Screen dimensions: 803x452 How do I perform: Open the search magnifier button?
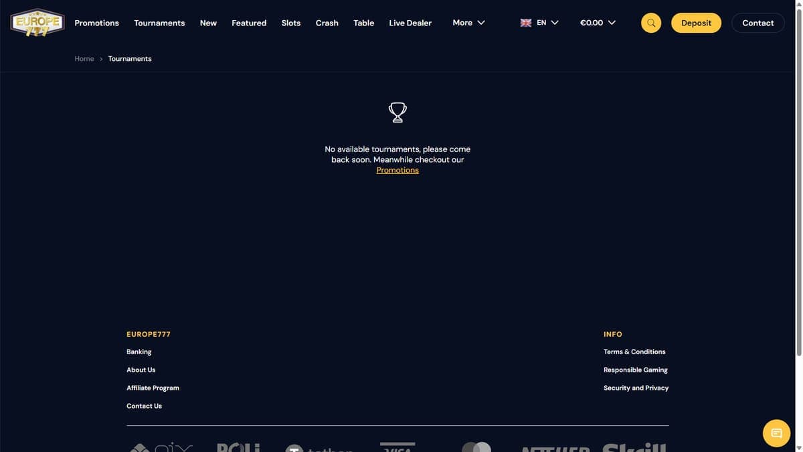651,23
